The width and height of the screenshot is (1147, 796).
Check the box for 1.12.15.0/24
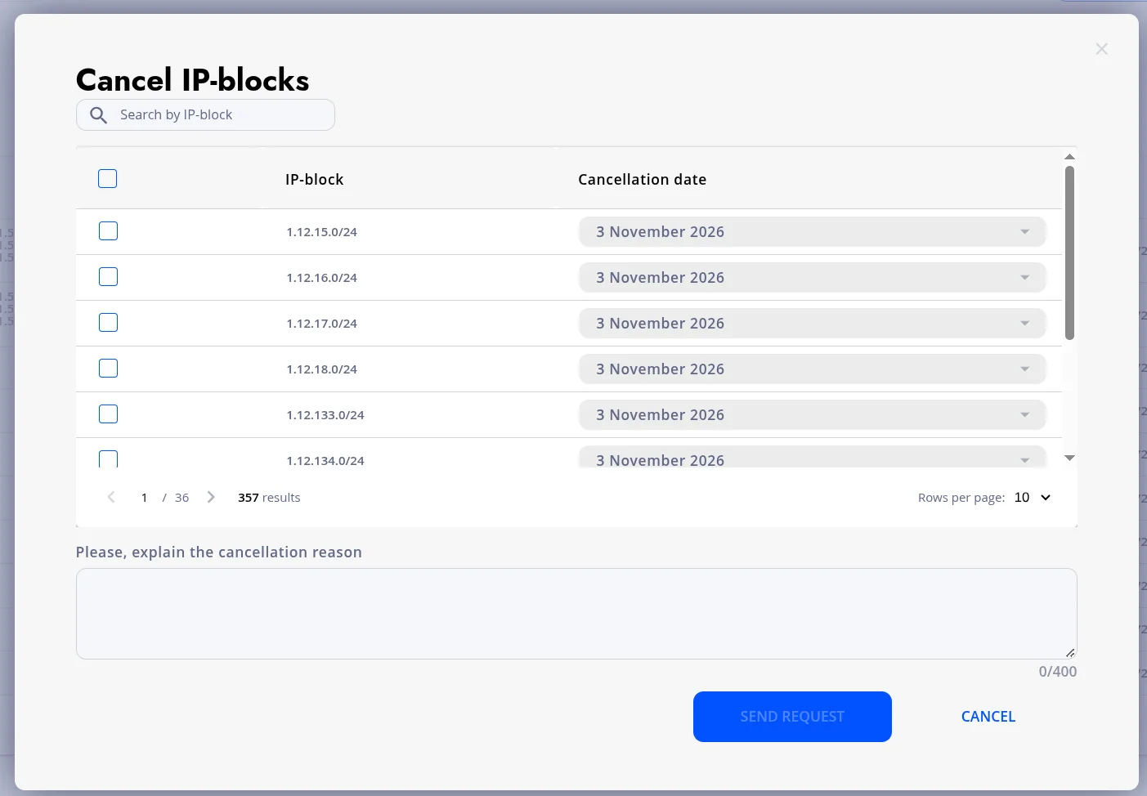(x=108, y=231)
